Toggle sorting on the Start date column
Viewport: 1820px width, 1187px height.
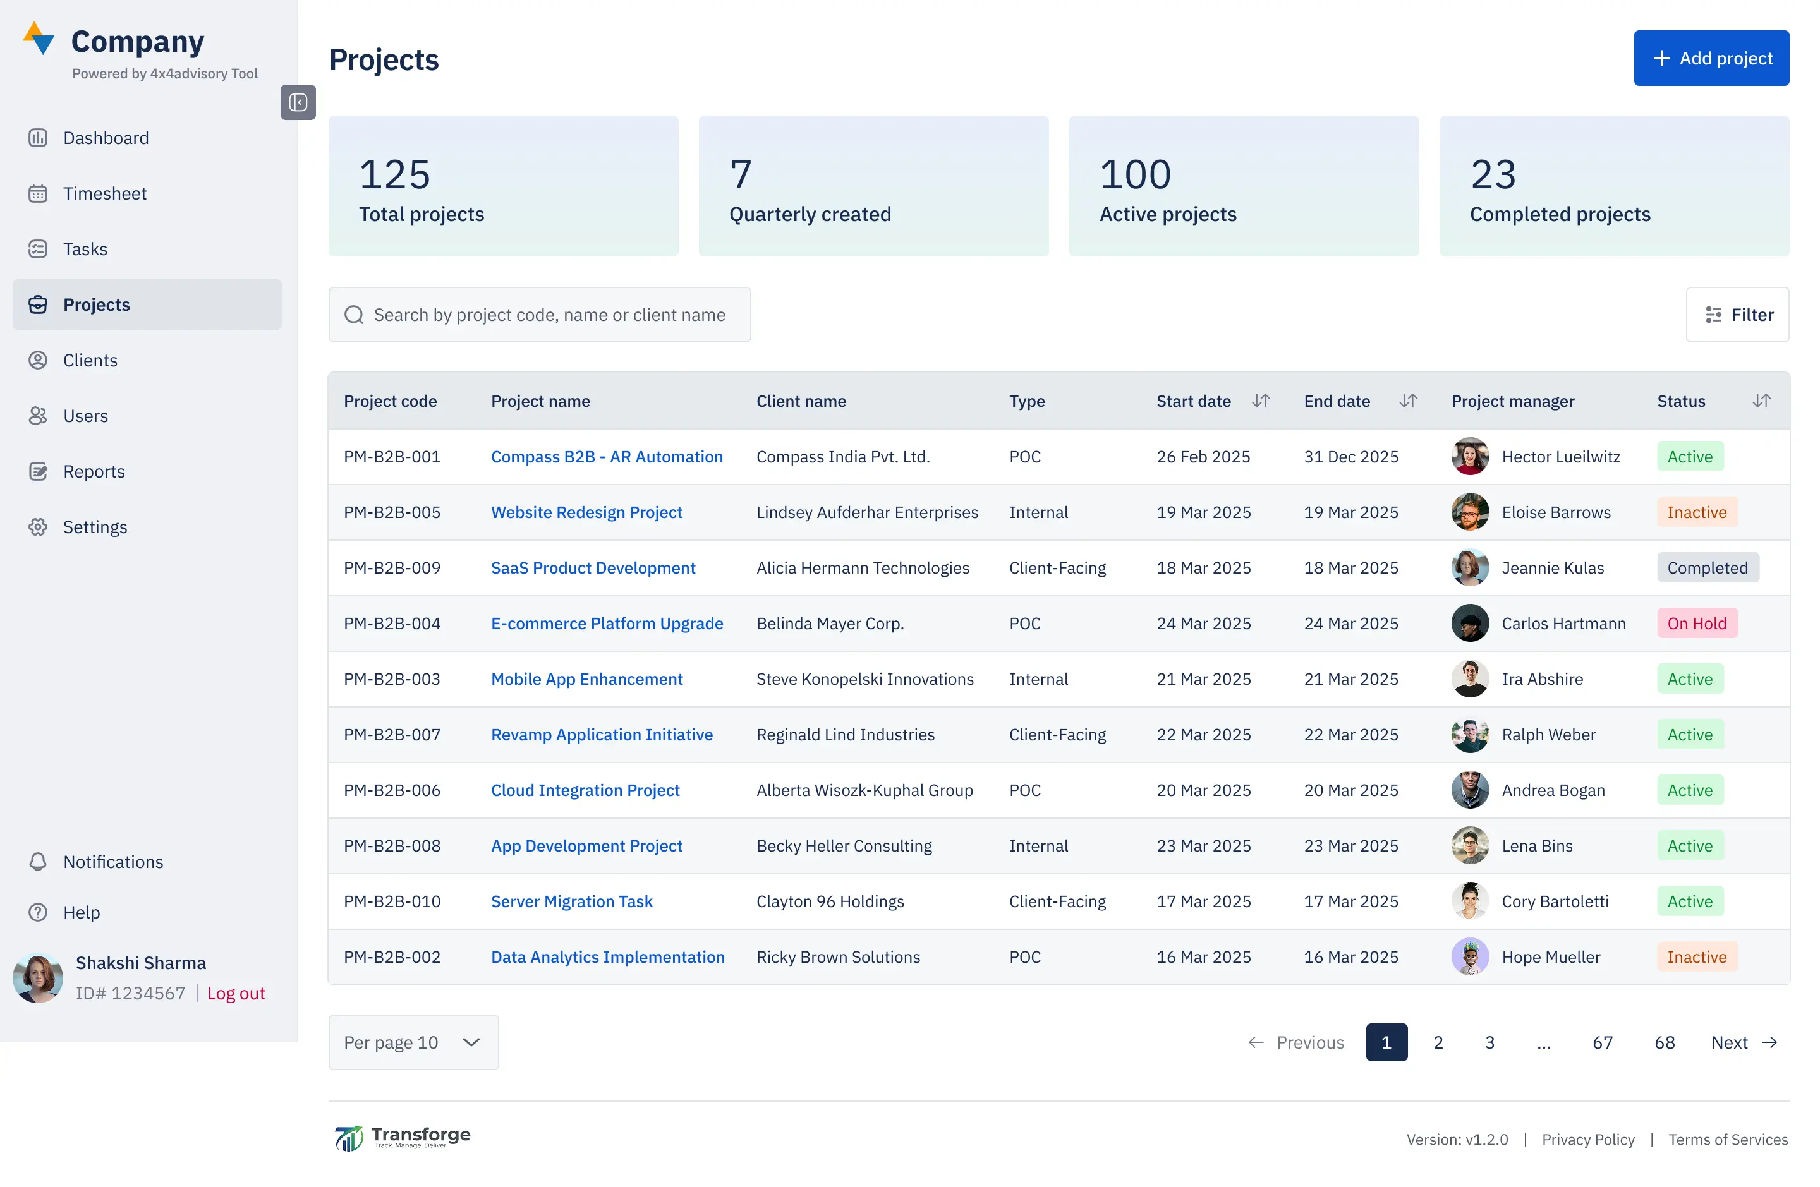(x=1262, y=401)
